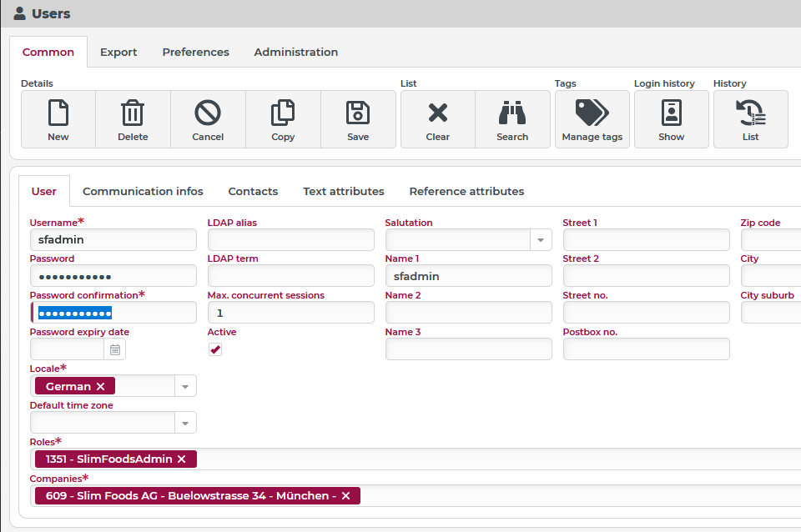Click the Password confirmation field
Viewport: 801px width, 532px height.
point(113,313)
